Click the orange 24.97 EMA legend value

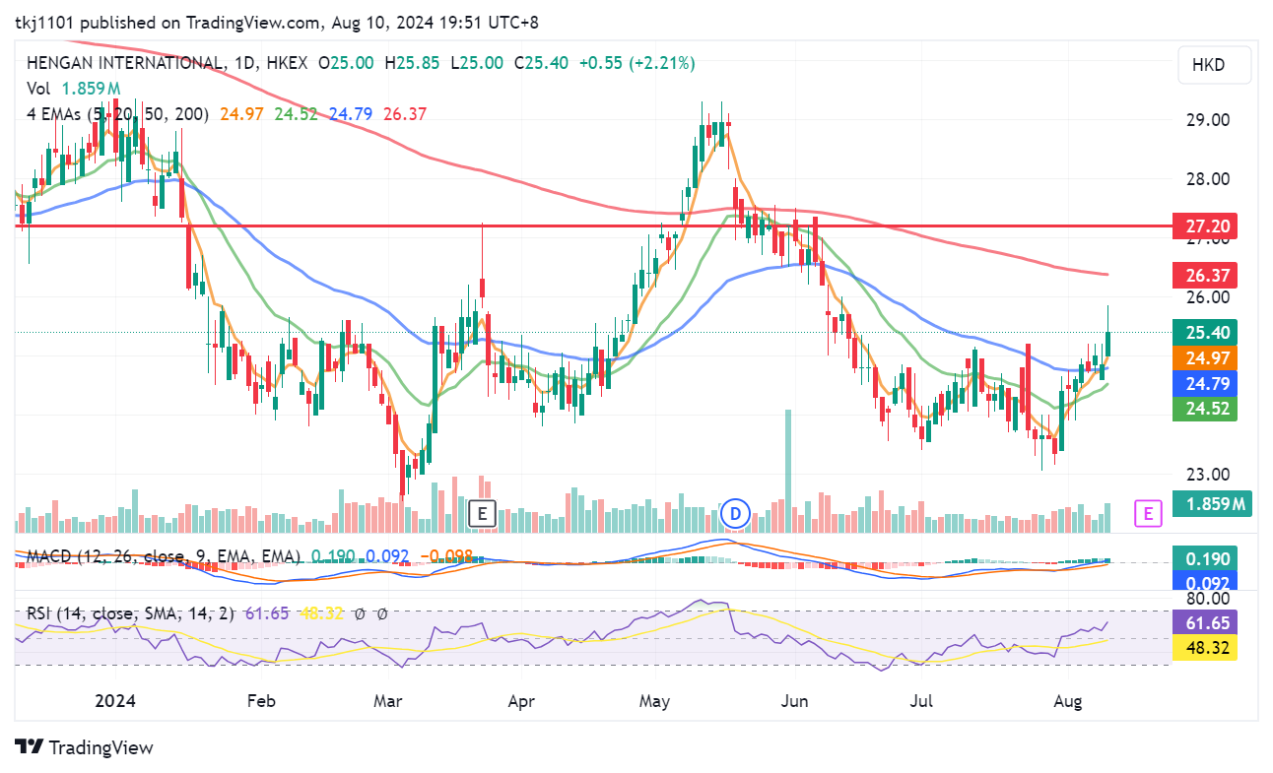tap(241, 114)
